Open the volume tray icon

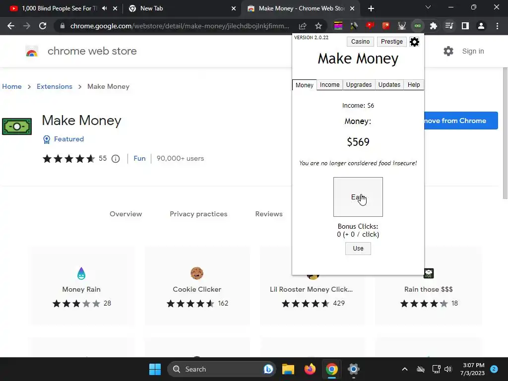tap(448, 369)
